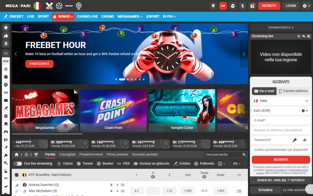
Task: Open the Schedina tab
Action: click(x=265, y=190)
